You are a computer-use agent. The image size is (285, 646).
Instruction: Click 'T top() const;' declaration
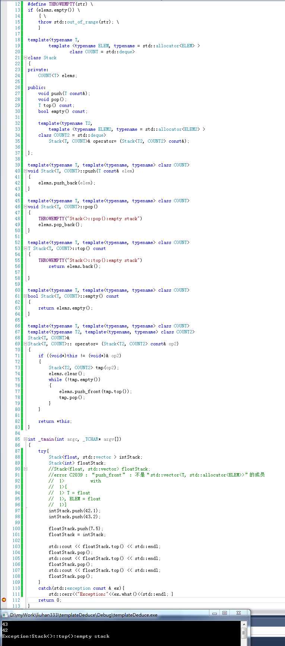[x=56, y=105]
